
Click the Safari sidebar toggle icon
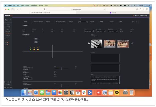13,9
